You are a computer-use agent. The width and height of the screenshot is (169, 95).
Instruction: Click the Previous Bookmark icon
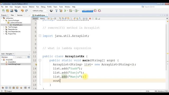[x=74, y=18]
